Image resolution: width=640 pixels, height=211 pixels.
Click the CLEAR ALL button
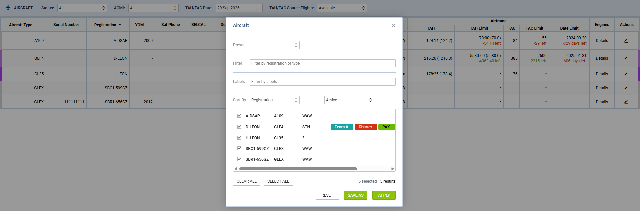tap(247, 181)
